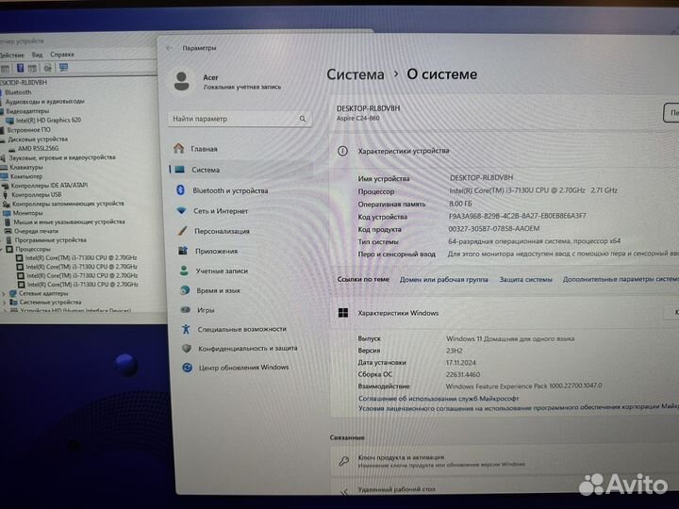Click the 8,00 ГБ memory value
Screen dimensions: 679x509
click(460, 204)
